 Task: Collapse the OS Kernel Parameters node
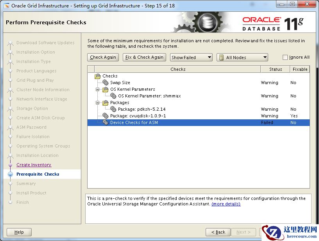[98, 89]
